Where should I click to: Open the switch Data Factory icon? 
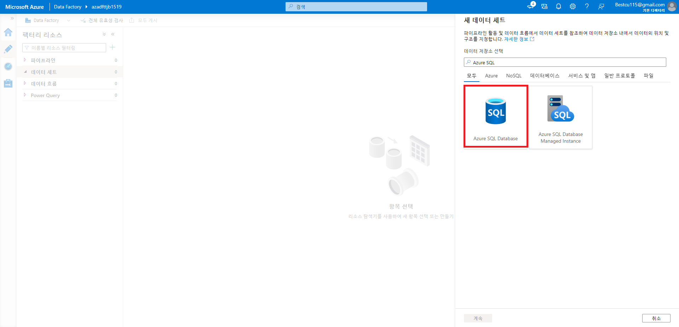545,6
